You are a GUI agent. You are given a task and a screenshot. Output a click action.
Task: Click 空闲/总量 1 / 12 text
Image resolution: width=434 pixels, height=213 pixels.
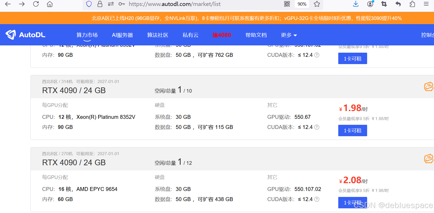pos(173,162)
